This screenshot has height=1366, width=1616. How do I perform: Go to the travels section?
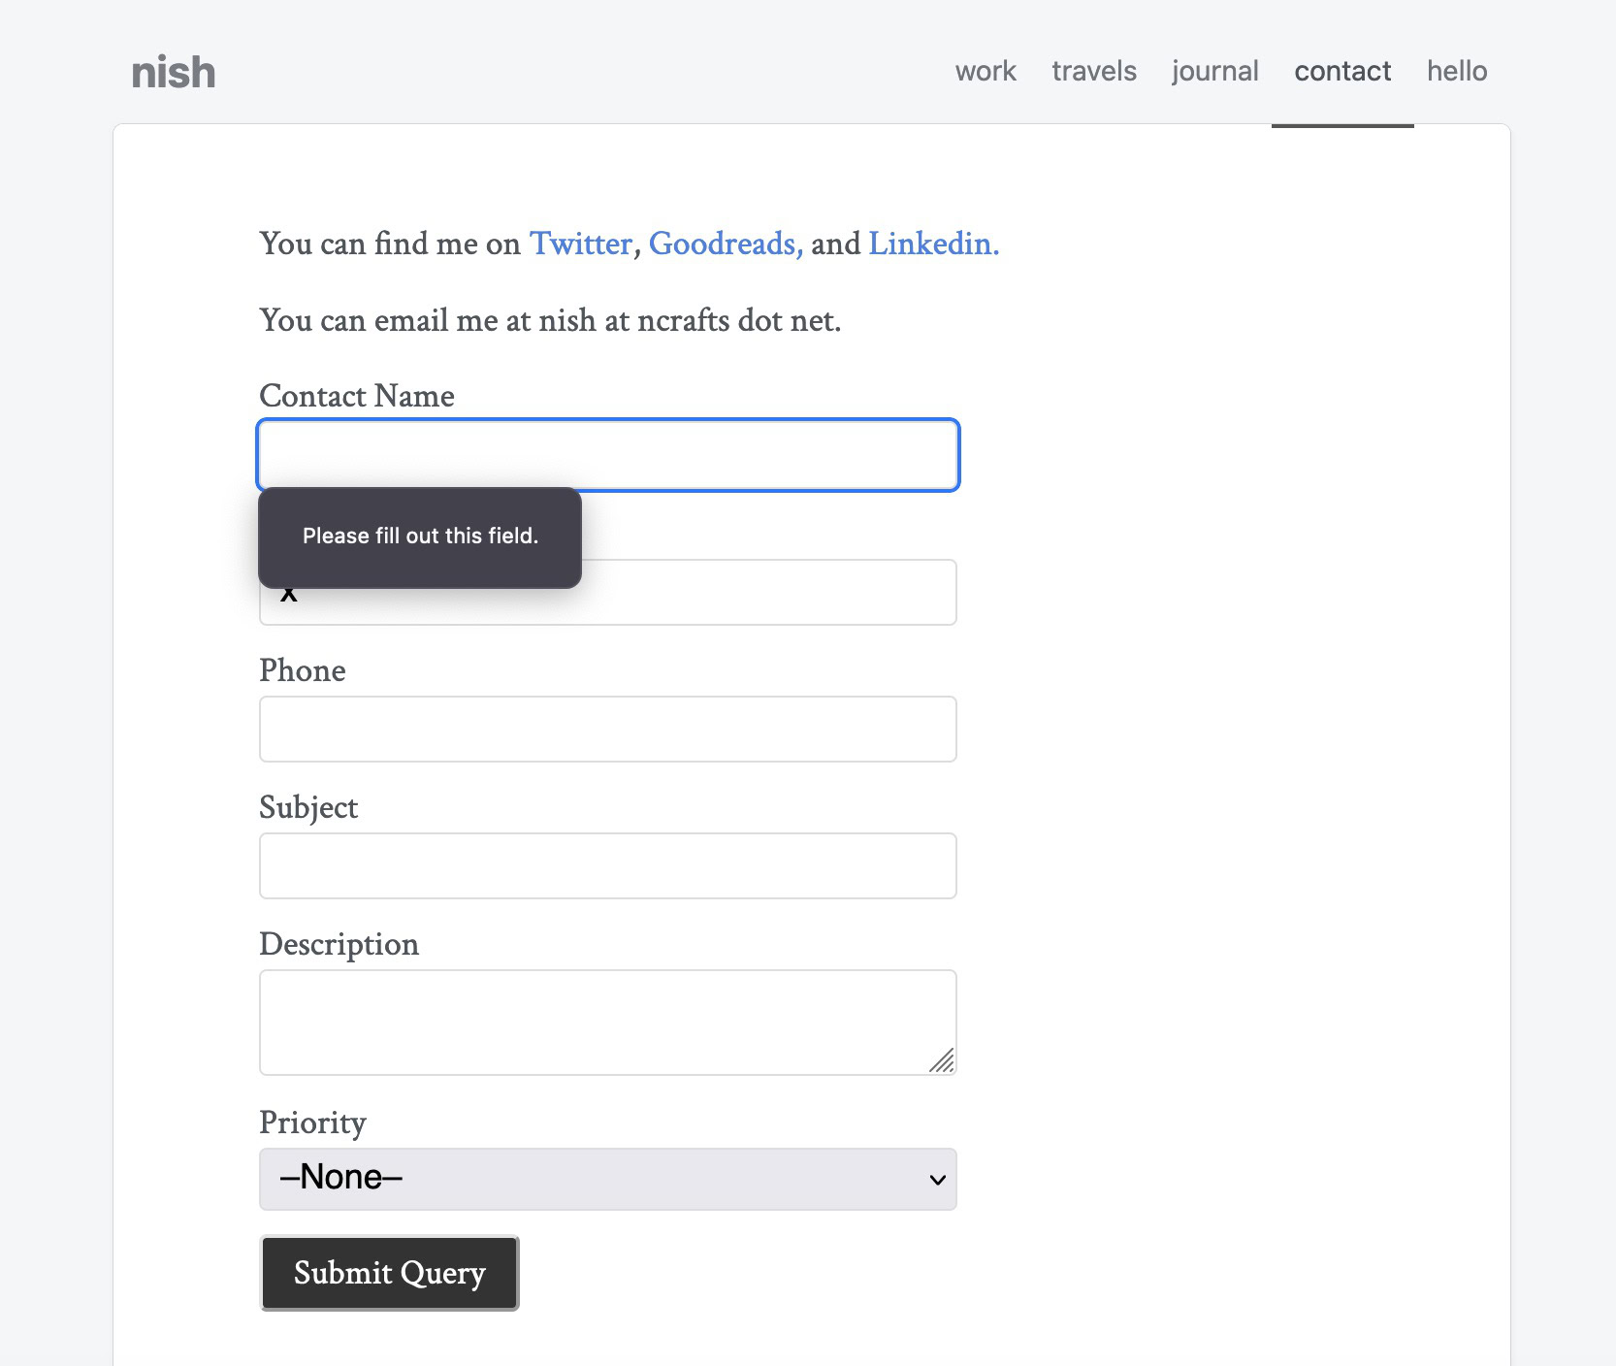(1094, 71)
